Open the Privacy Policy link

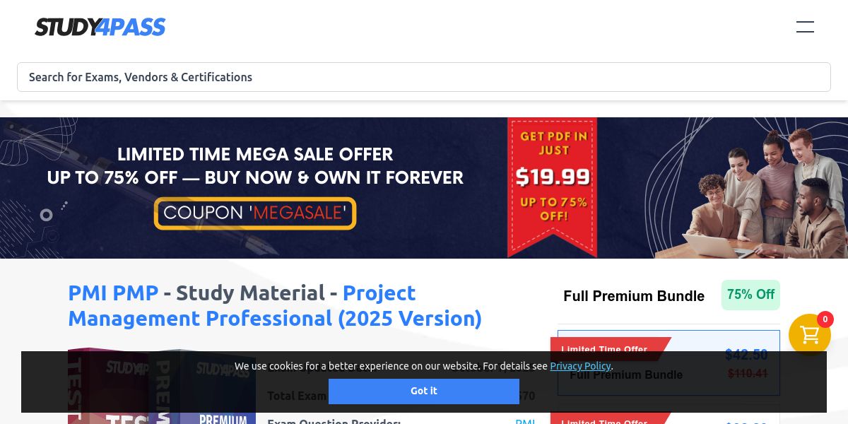pos(580,366)
